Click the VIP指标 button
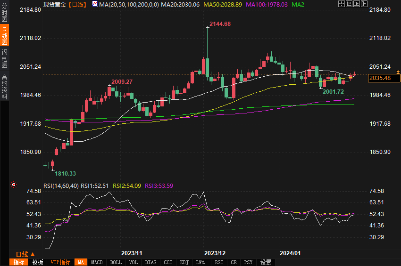This screenshot has width=401, height=266. [x=60, y=262]
